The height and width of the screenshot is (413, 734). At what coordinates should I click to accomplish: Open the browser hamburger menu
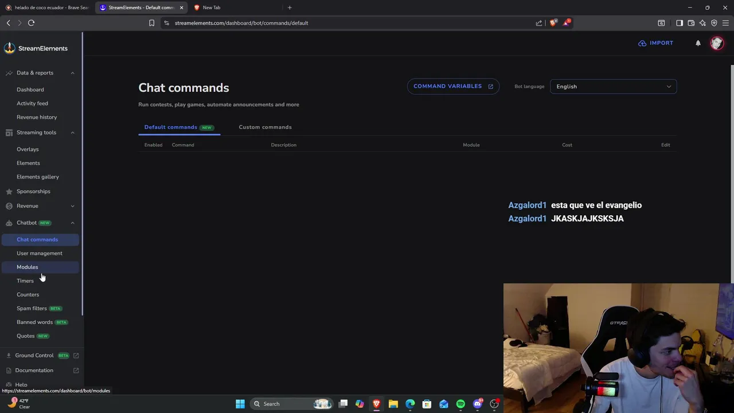[725, 23]
